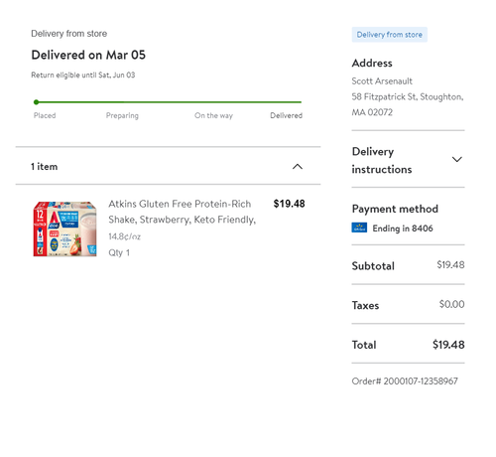Click the green dot at Placed step
Screen dimensions: 496x457
click(36, 102)
